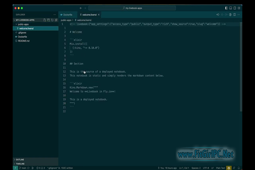Change the Plain Text language mode
Screen dimensions: 255x170
[221, 168]
